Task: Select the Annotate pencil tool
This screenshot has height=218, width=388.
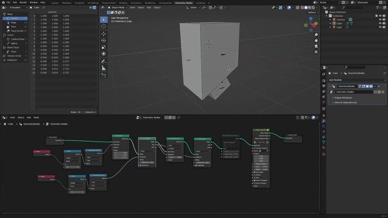Action: (104, 61)
